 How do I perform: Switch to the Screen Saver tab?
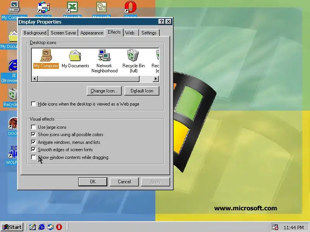tap(63, 33)
